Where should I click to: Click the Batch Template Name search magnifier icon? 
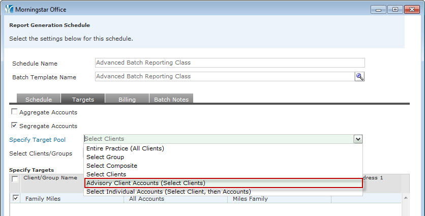click(x=359, y=76)
